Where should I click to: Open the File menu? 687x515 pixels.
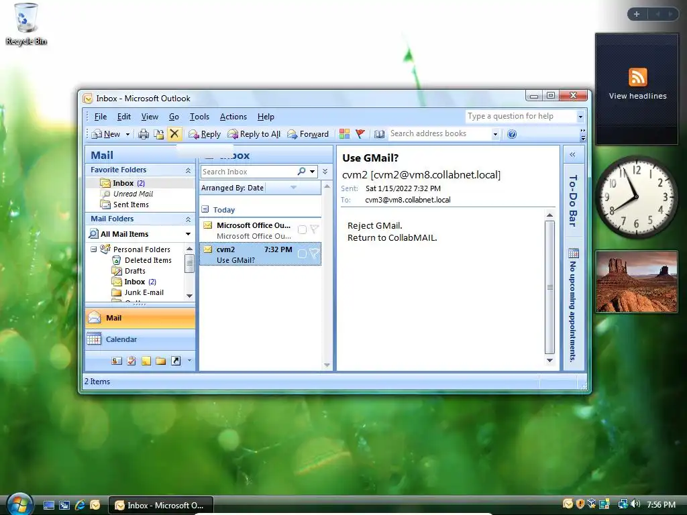101,117
